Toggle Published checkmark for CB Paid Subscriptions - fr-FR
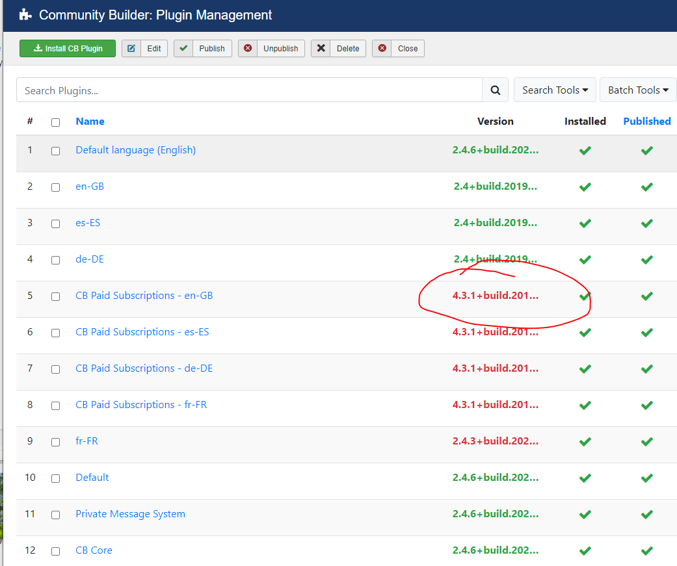This screenshot has width=677, height=566. pyautogui.click(x=647, y=405)
